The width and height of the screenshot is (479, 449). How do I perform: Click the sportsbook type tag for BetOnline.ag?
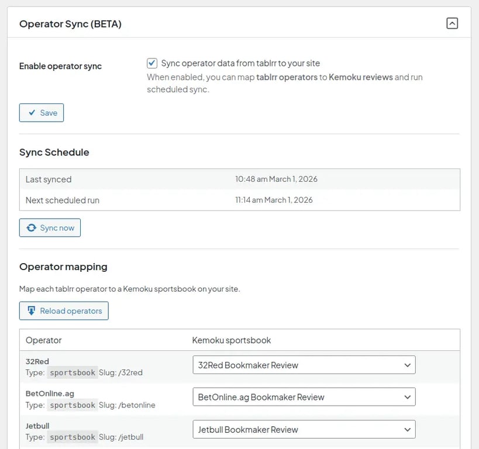pyautogui.click(x=73, y=405)
